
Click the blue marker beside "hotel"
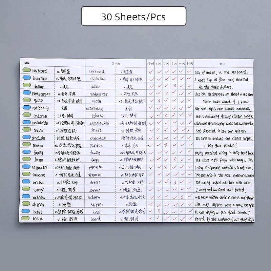click(x=26, y=211)
